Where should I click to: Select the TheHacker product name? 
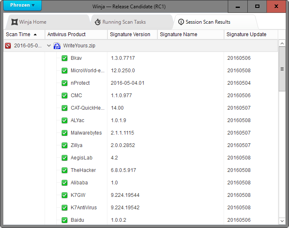pyautogui.click(x=83, y=170)
